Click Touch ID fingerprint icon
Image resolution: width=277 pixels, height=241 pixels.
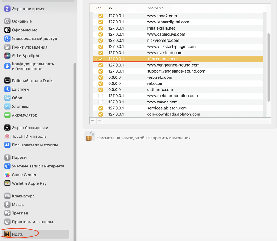(x=7, y=136)
